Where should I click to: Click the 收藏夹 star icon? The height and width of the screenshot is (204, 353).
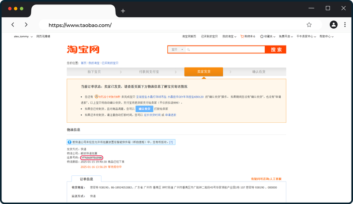coord(262,36)
